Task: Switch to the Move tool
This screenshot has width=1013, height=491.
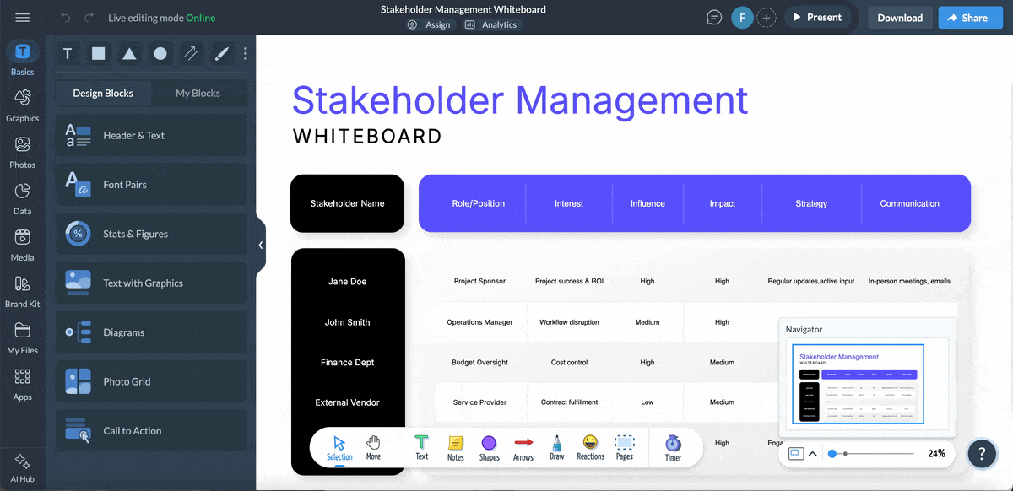Action: coord(372,447)
